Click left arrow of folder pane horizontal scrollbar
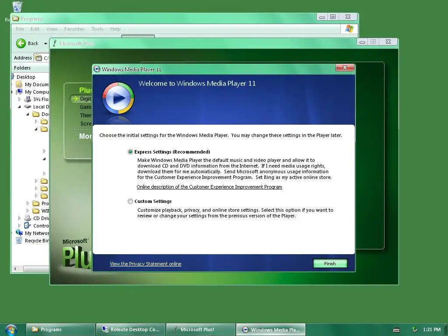 [15, 269]
